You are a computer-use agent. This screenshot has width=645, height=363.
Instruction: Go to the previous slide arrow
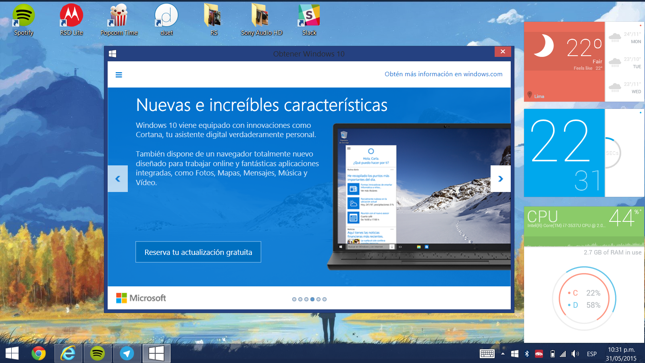tap(118, 179)
